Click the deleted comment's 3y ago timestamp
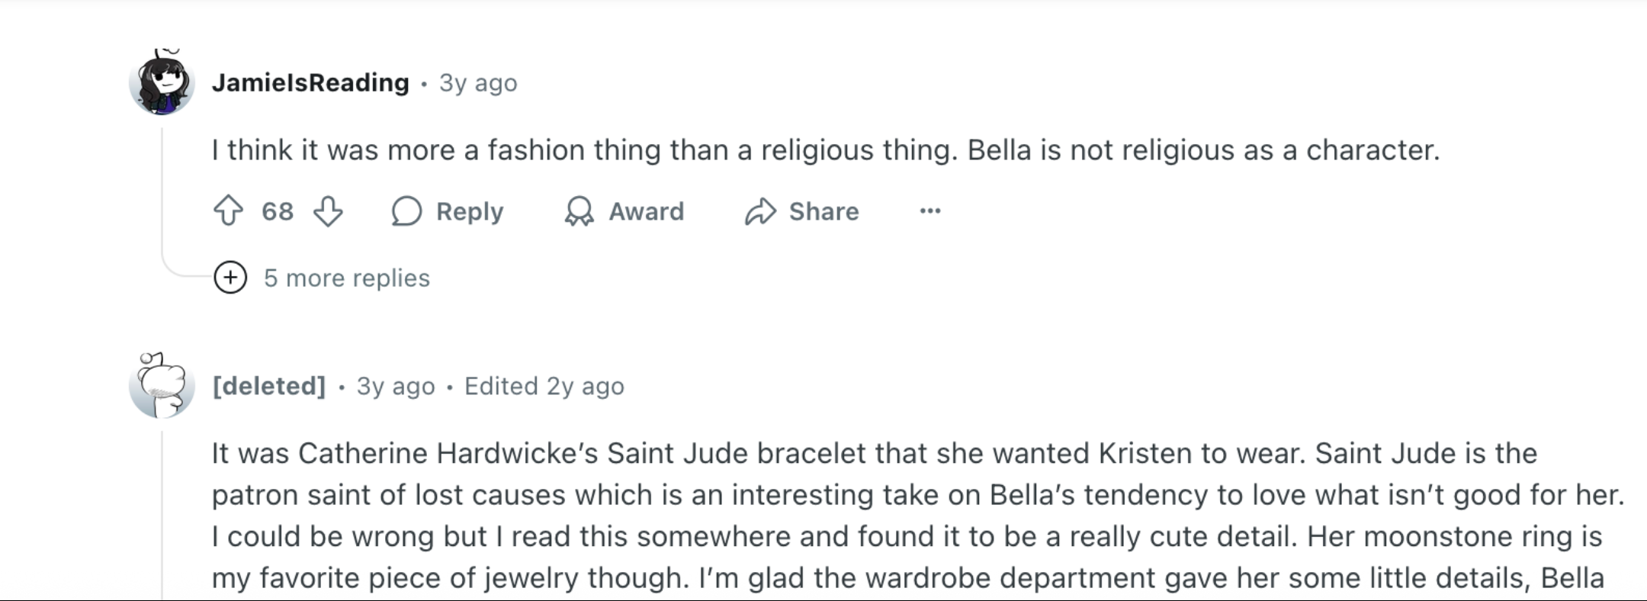The height and width of the screenshot is (601, 1647). tap(396, 387)
